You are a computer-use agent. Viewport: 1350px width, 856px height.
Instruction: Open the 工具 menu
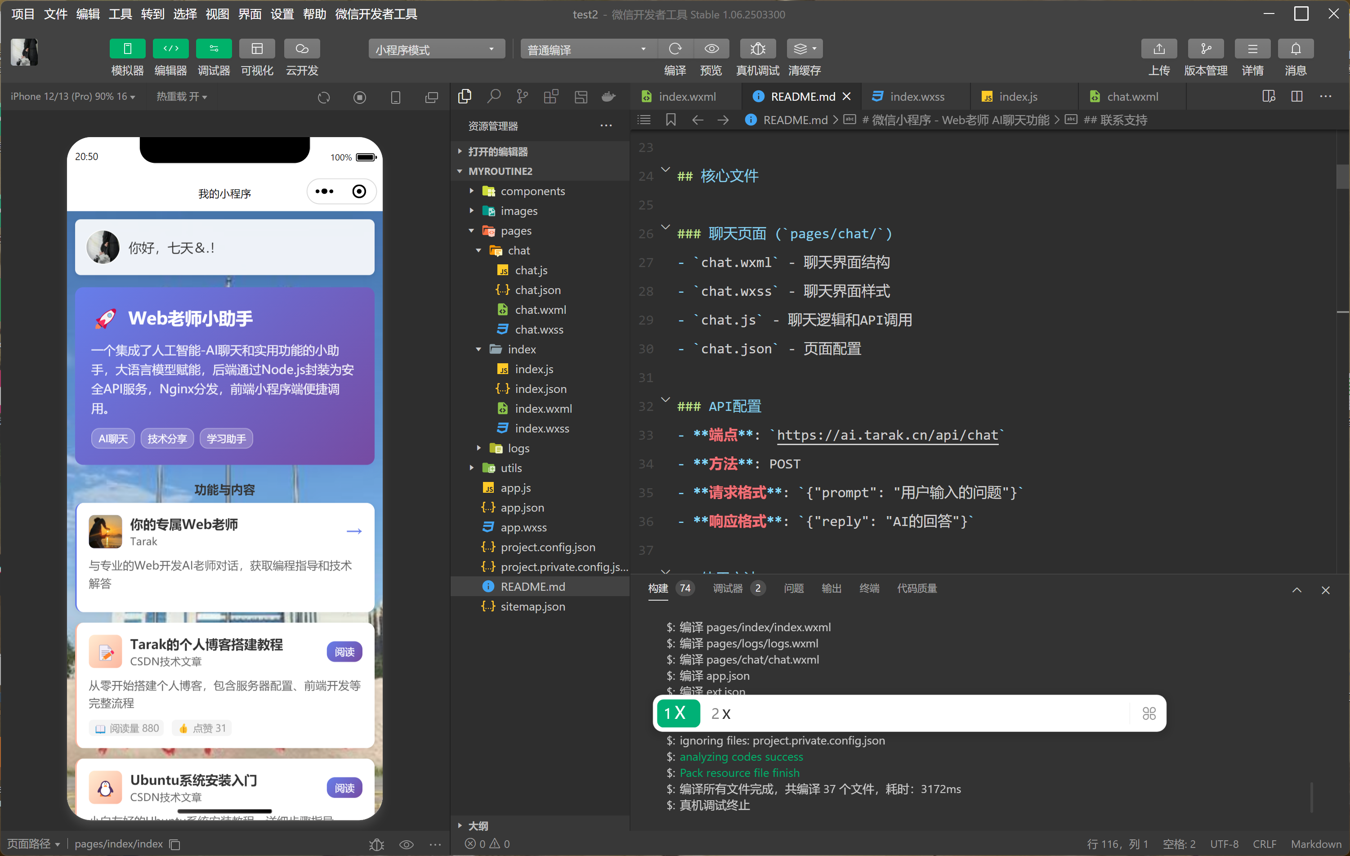coord(120,14)
